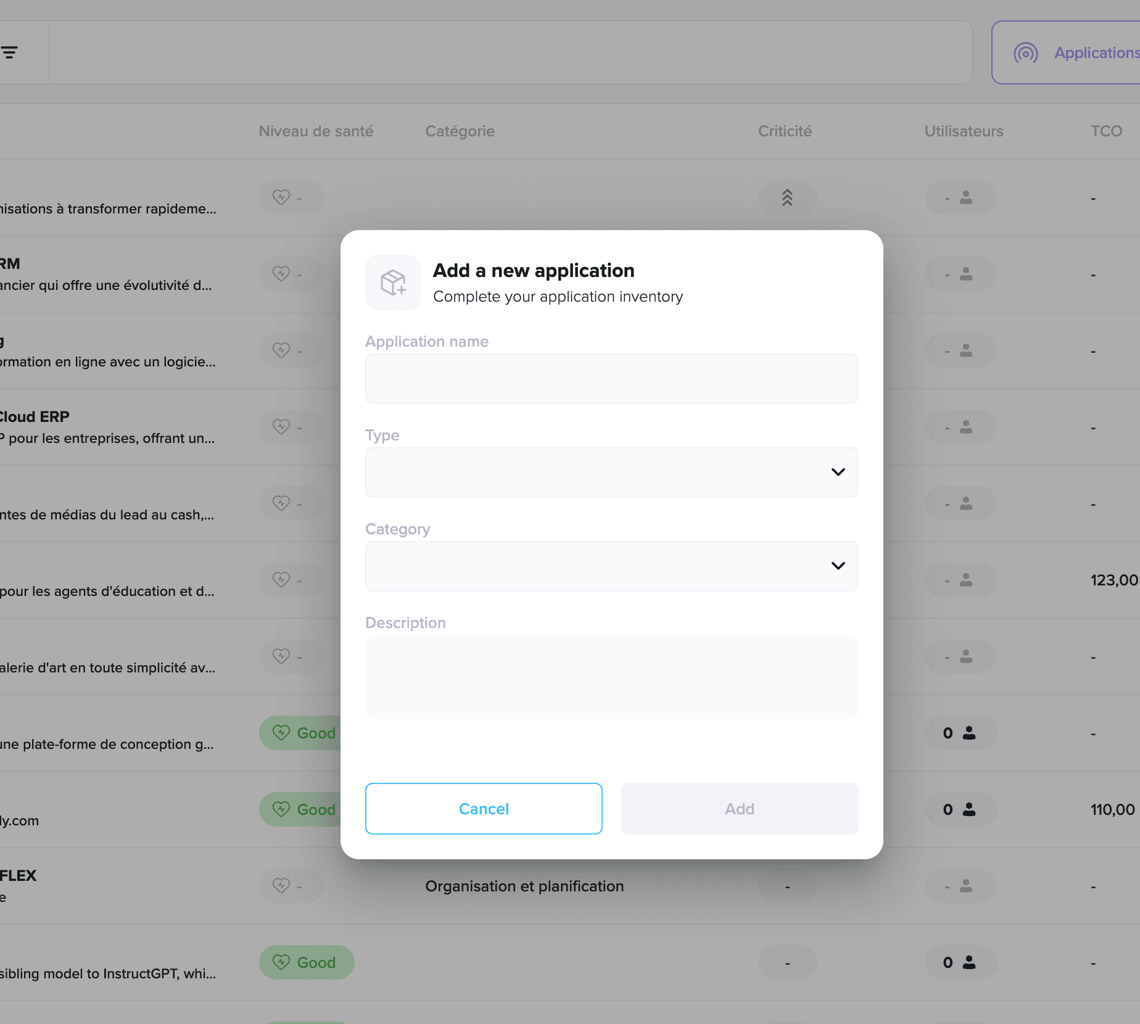Open the Type dropdown

[x=611, y=473]
